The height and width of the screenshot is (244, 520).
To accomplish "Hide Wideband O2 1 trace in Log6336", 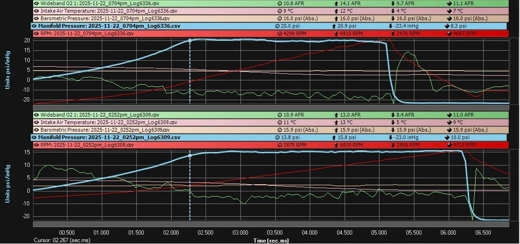I will click(36, 3).
